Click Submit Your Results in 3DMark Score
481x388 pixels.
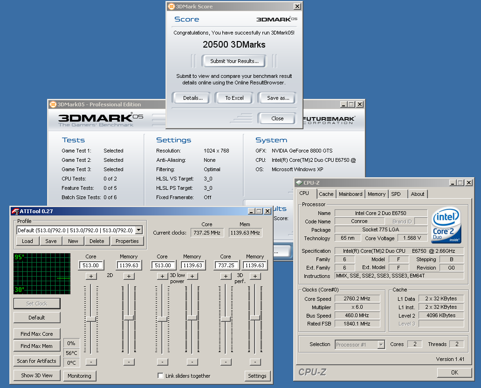[234, 61]
